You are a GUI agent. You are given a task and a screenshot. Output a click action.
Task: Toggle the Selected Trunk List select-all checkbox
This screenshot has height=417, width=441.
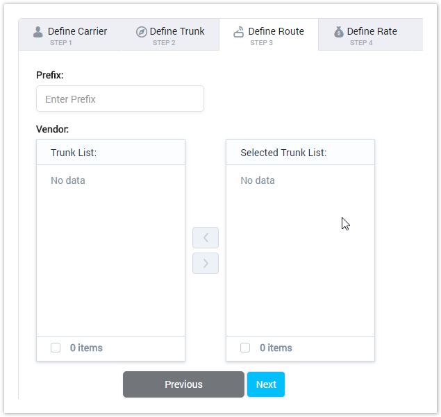[x=245, y=348]
